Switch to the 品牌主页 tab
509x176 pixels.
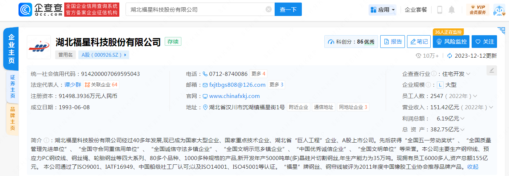13,119
